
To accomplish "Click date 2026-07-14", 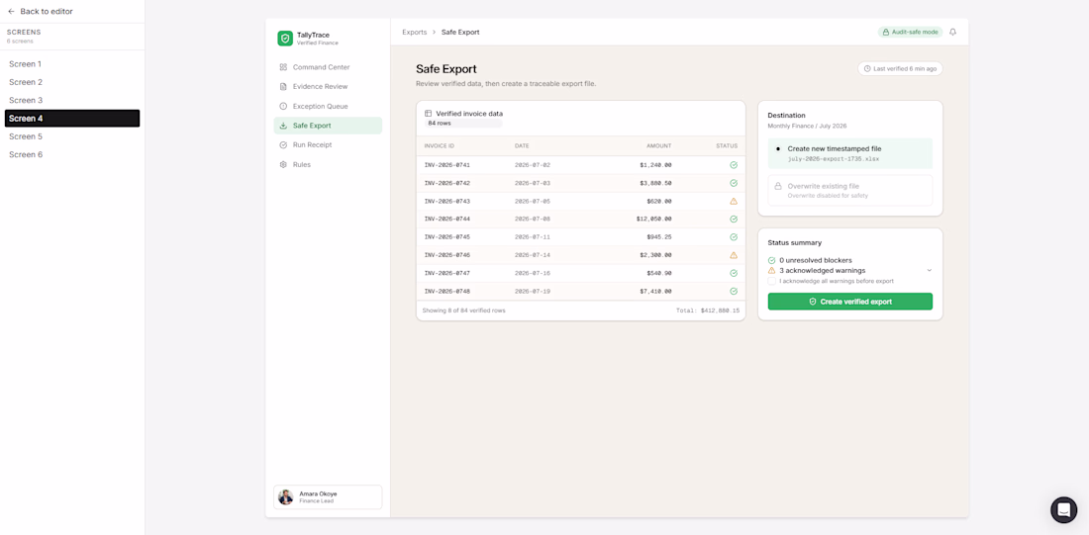I will pyautogui.click(x=532, y=255).
